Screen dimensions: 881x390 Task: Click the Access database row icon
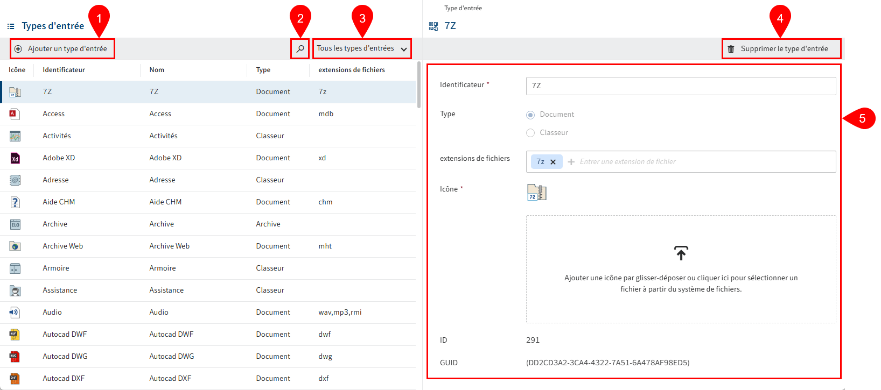[x=15, y=114]
